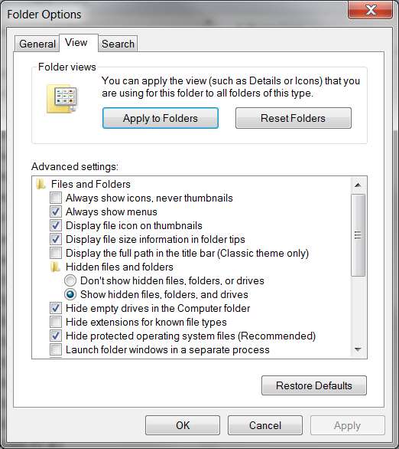This screenshot has height=449, width=399.
Task: Click the Files and Folders folder icon
Action: coord(41,184)
